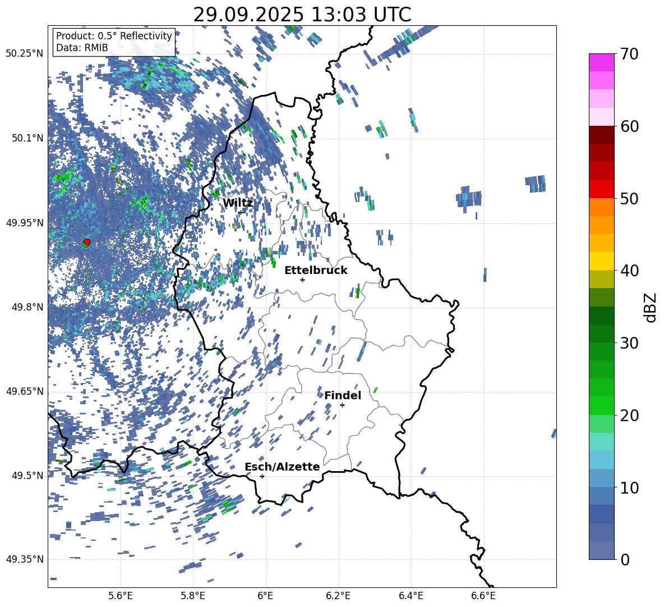Click the 6.4°E longitude label
The image size is (664, 607).
click(411, 596)
